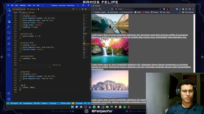Open the Edit menu
This screenshot has width=204, height=114.
[17, 5]
